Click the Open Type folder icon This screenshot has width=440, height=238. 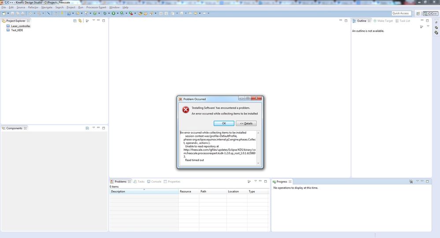coord(141,13)
